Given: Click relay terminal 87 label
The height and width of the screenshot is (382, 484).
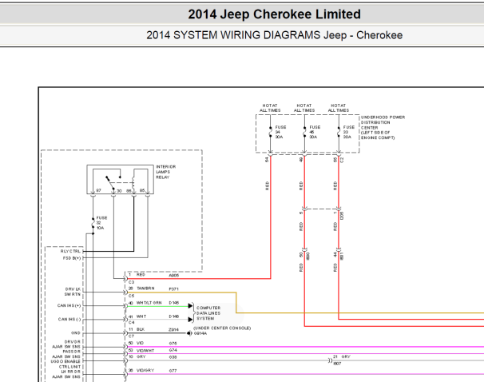Looking at the screenshot, I should 98,190.
